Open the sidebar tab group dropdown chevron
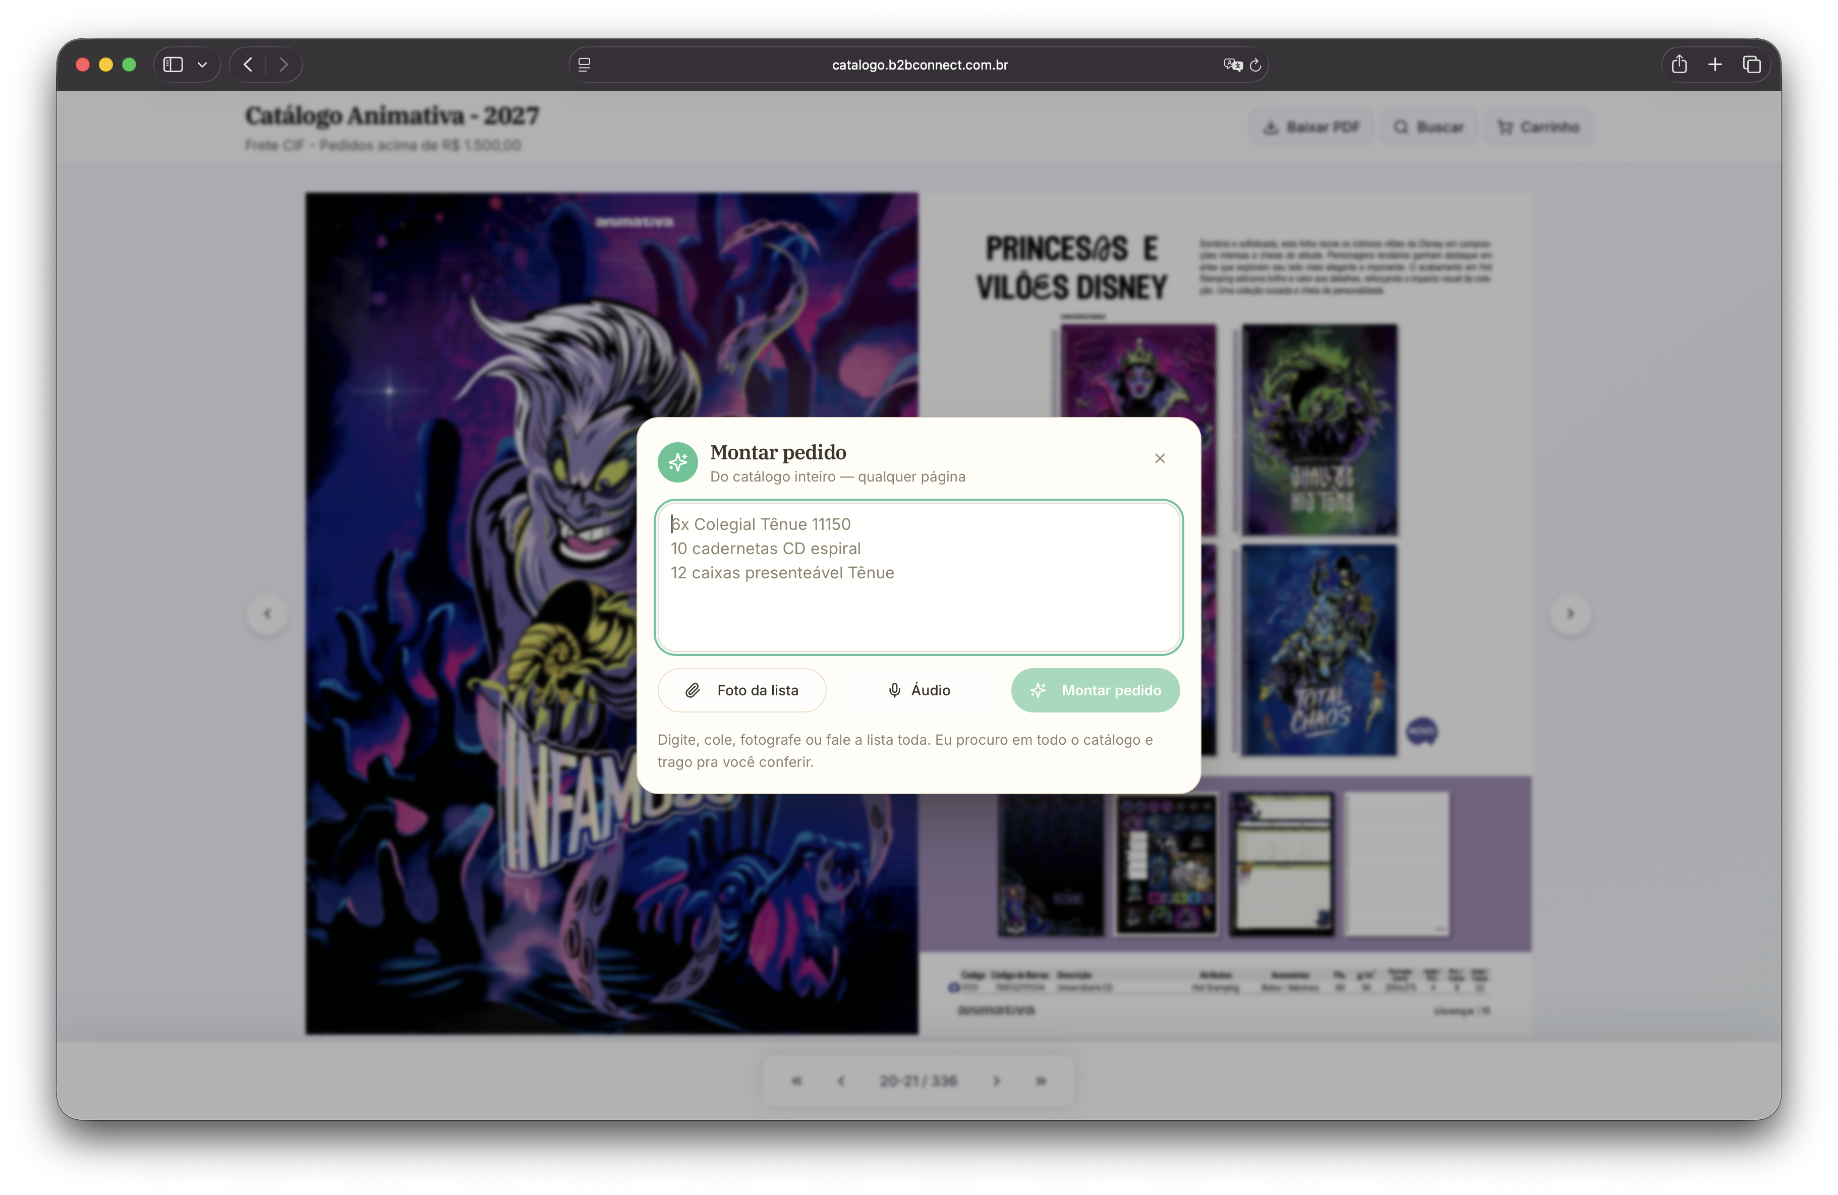Screen dimensions: 1838x1195 point(202,65)
